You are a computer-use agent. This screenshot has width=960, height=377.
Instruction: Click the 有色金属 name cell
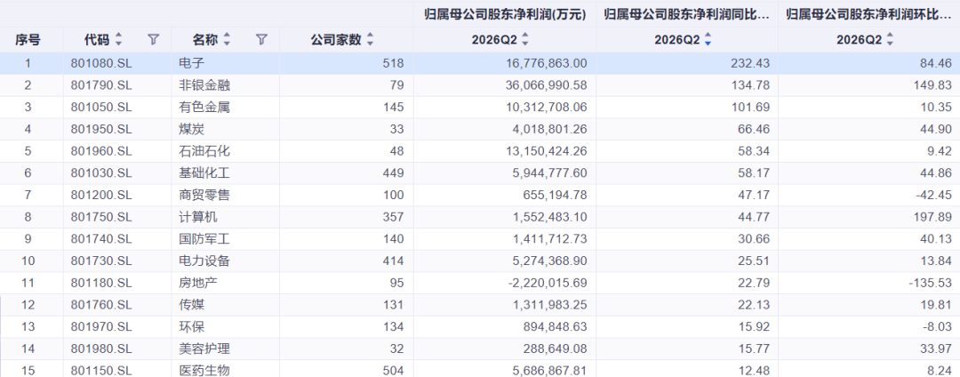[x=204, y=107]
